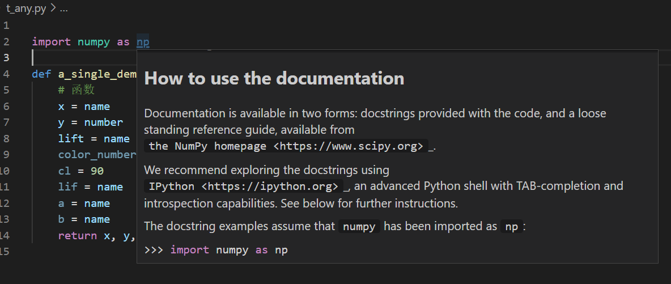The width and height of the screenshot is (671, 284).
Task: Click the def keyword on line 4
Action: coord(41,74)
